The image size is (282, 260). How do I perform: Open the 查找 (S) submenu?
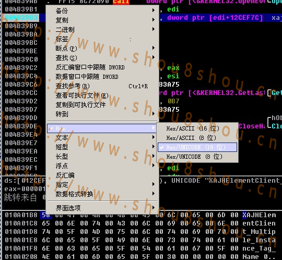click(102, 58)
